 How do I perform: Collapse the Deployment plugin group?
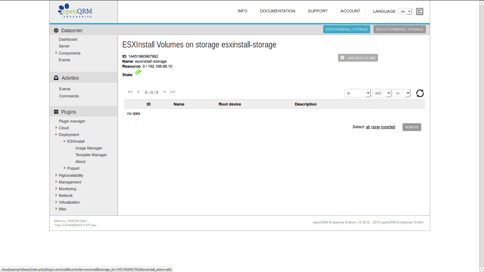click(56, 135)
